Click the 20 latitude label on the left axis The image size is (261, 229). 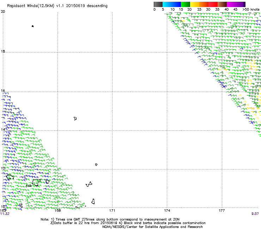[x=3, y=12]
